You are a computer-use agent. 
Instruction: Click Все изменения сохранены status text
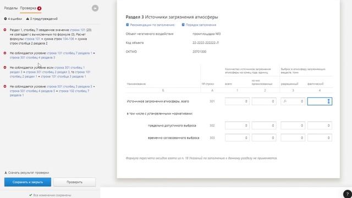(x=52, y=195)
